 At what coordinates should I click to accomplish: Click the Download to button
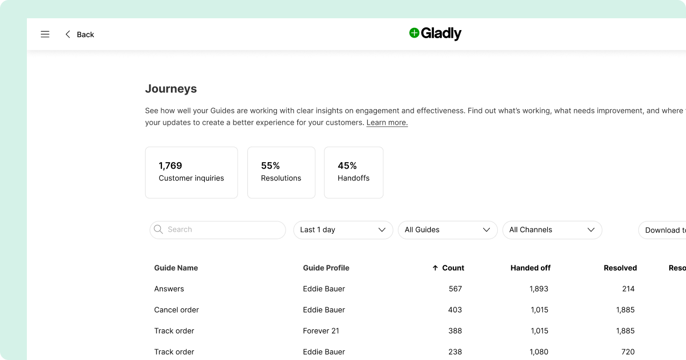click(667, 230)
